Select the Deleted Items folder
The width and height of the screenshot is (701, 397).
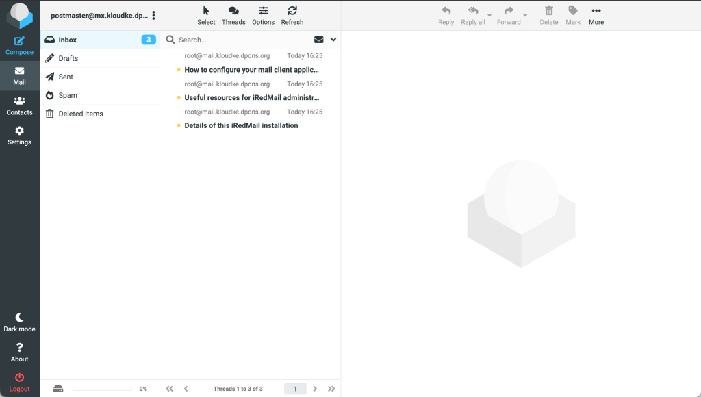point(81,114)
